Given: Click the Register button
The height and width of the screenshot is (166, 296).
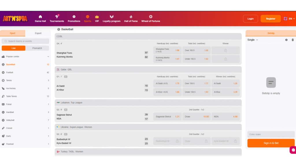Looking at the screenshot, I should point(271,19).
